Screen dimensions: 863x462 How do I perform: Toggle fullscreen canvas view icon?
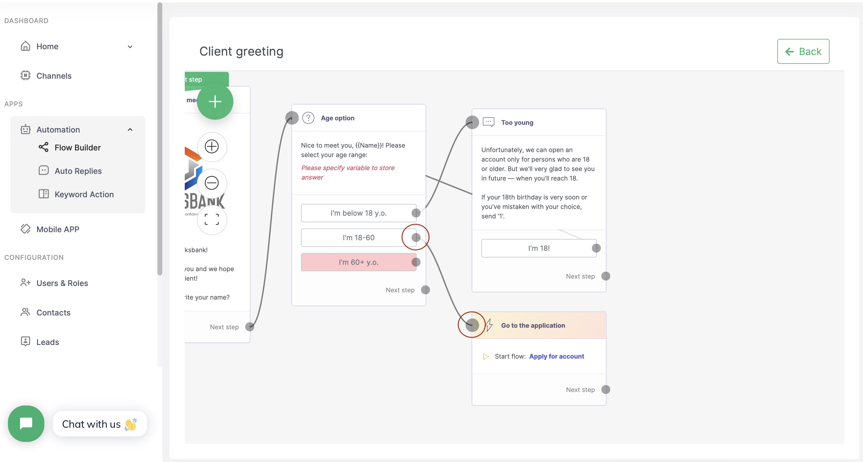click(212, 219)
